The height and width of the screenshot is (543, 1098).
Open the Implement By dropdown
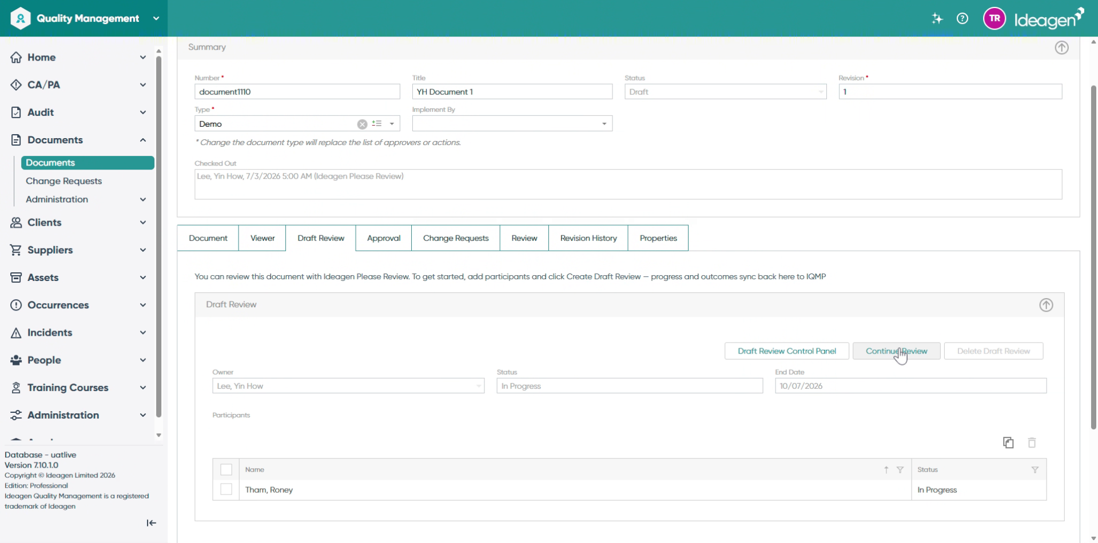click(604, 124)
